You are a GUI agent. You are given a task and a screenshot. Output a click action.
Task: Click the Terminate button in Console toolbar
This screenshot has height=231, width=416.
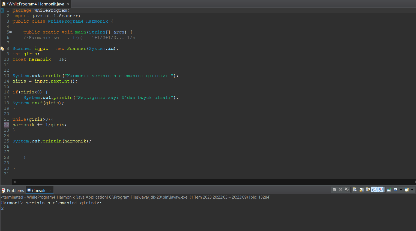point(334,190)
